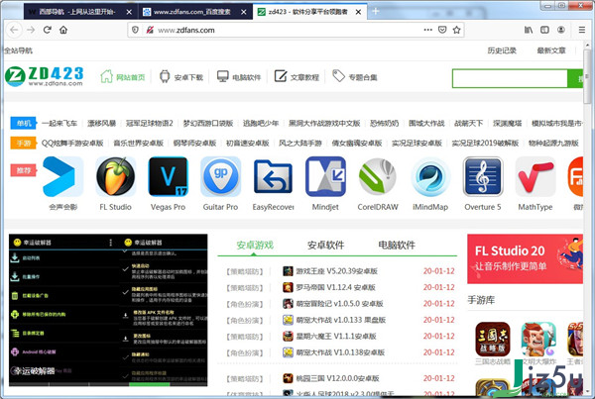Open 安卓下载 in the navigation
This screenshot has height=399, width=595.
tap(181, 77)
